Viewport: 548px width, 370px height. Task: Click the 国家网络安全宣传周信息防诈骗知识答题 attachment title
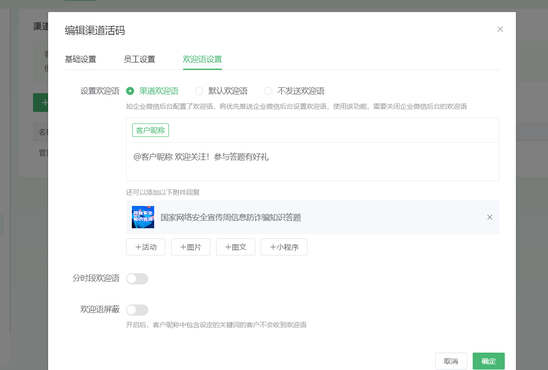tap(231, 218)
